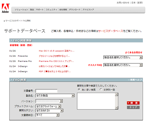
Task: Click the Adobe logo
Action: click(5, 8)
